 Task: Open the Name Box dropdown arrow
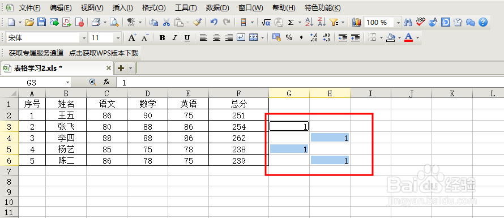point(67,83)
